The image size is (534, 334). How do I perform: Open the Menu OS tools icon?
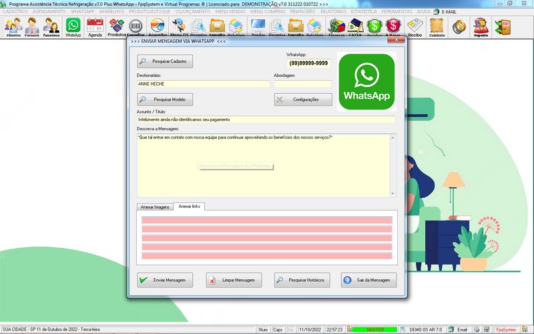(x=179, y=27)
